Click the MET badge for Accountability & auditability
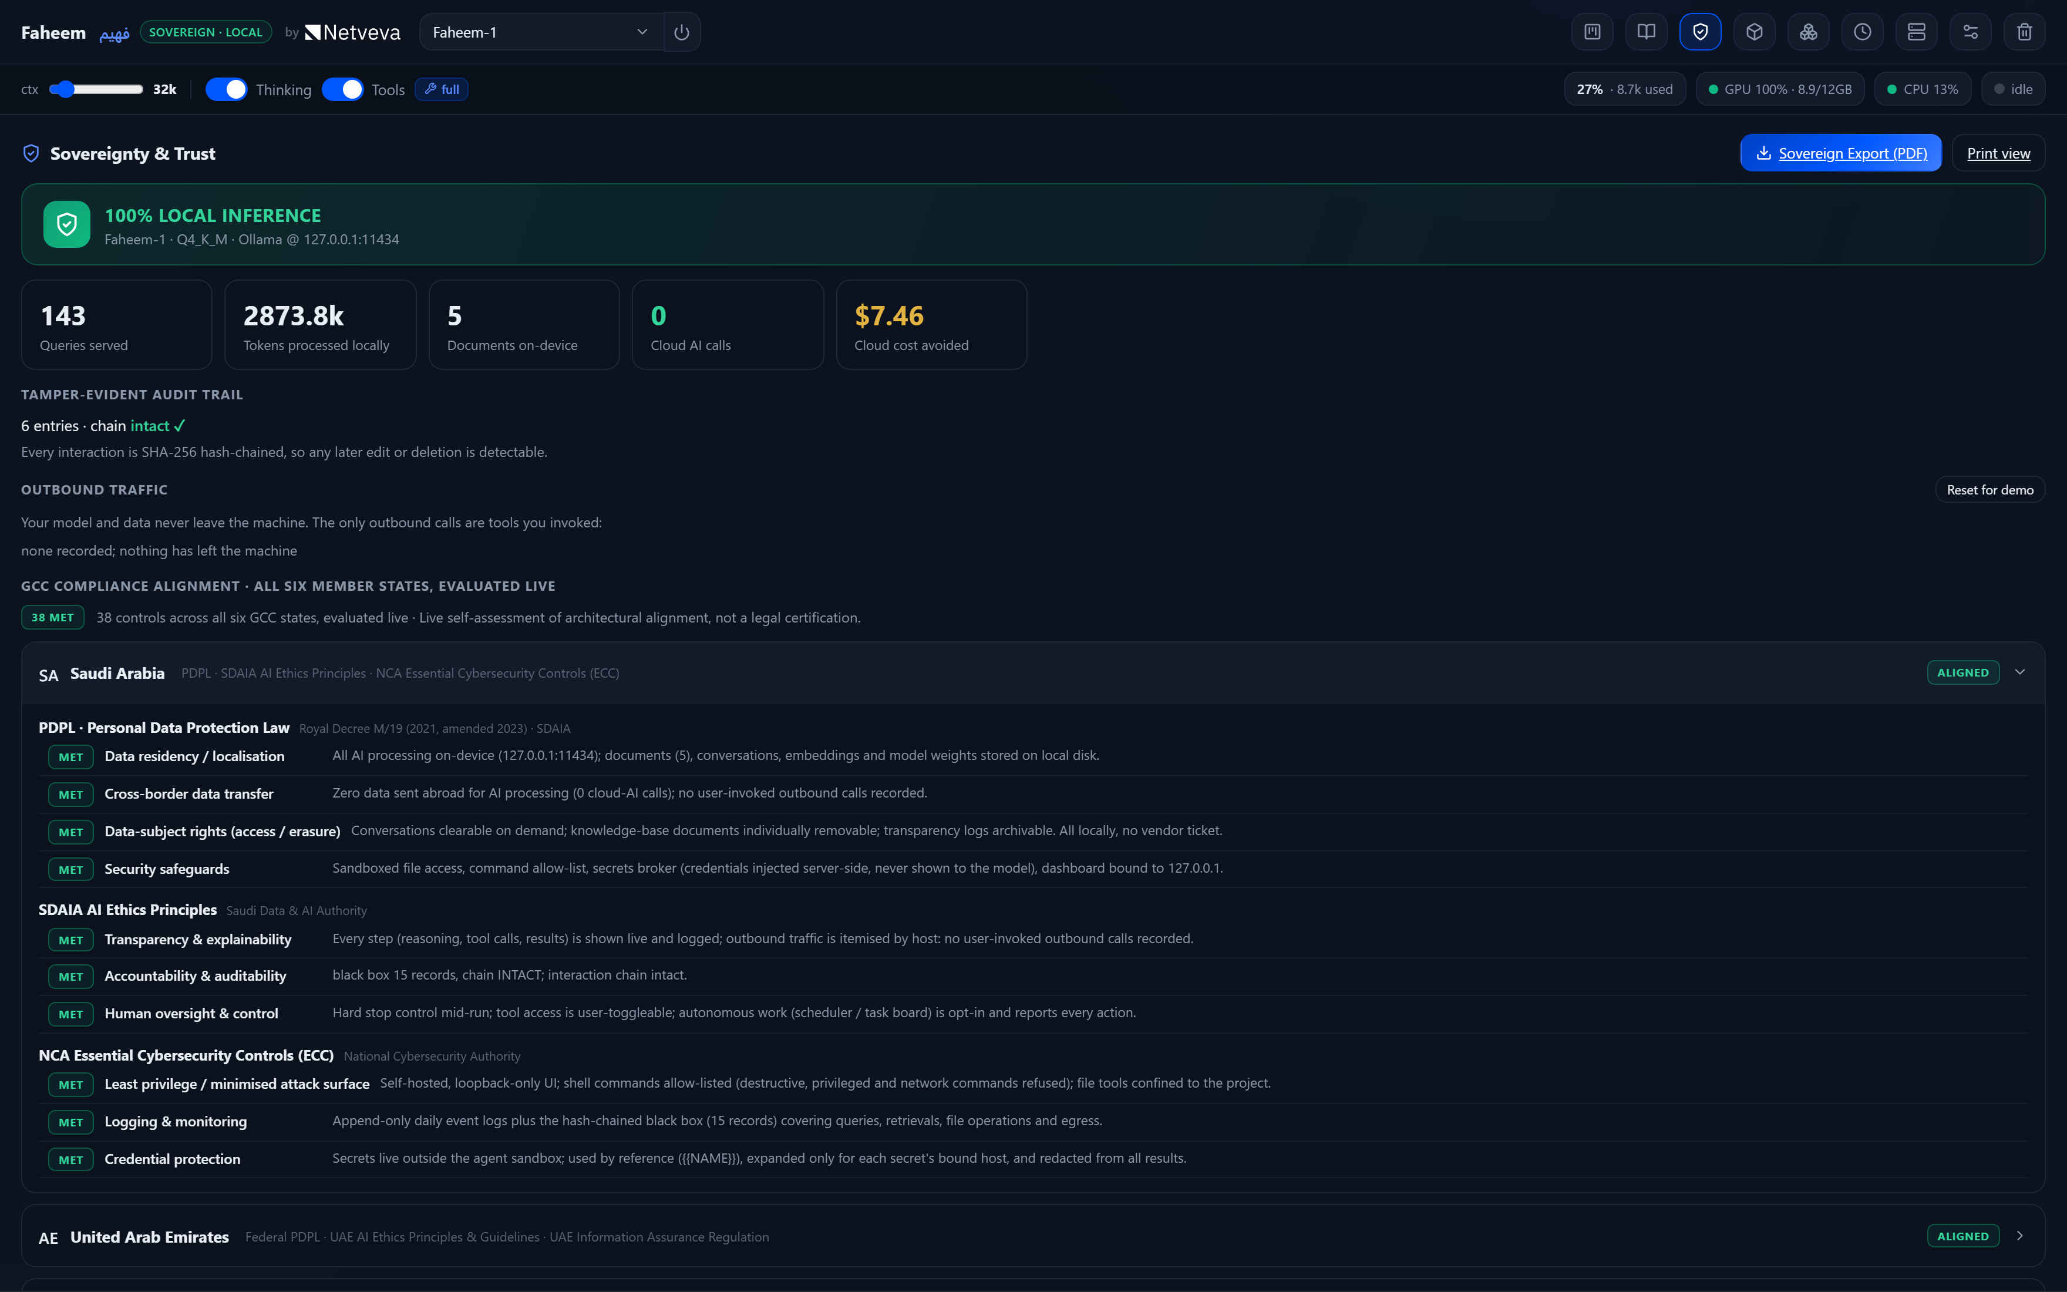2067x1292 pixels. 71,977
